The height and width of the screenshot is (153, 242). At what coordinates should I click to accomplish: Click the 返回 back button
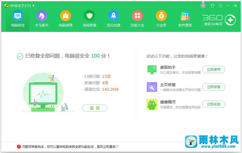pos(95,108)
